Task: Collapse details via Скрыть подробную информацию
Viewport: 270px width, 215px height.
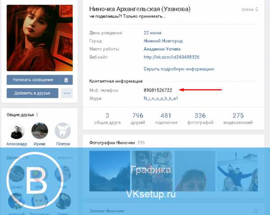Action: [x=179, y=69]
